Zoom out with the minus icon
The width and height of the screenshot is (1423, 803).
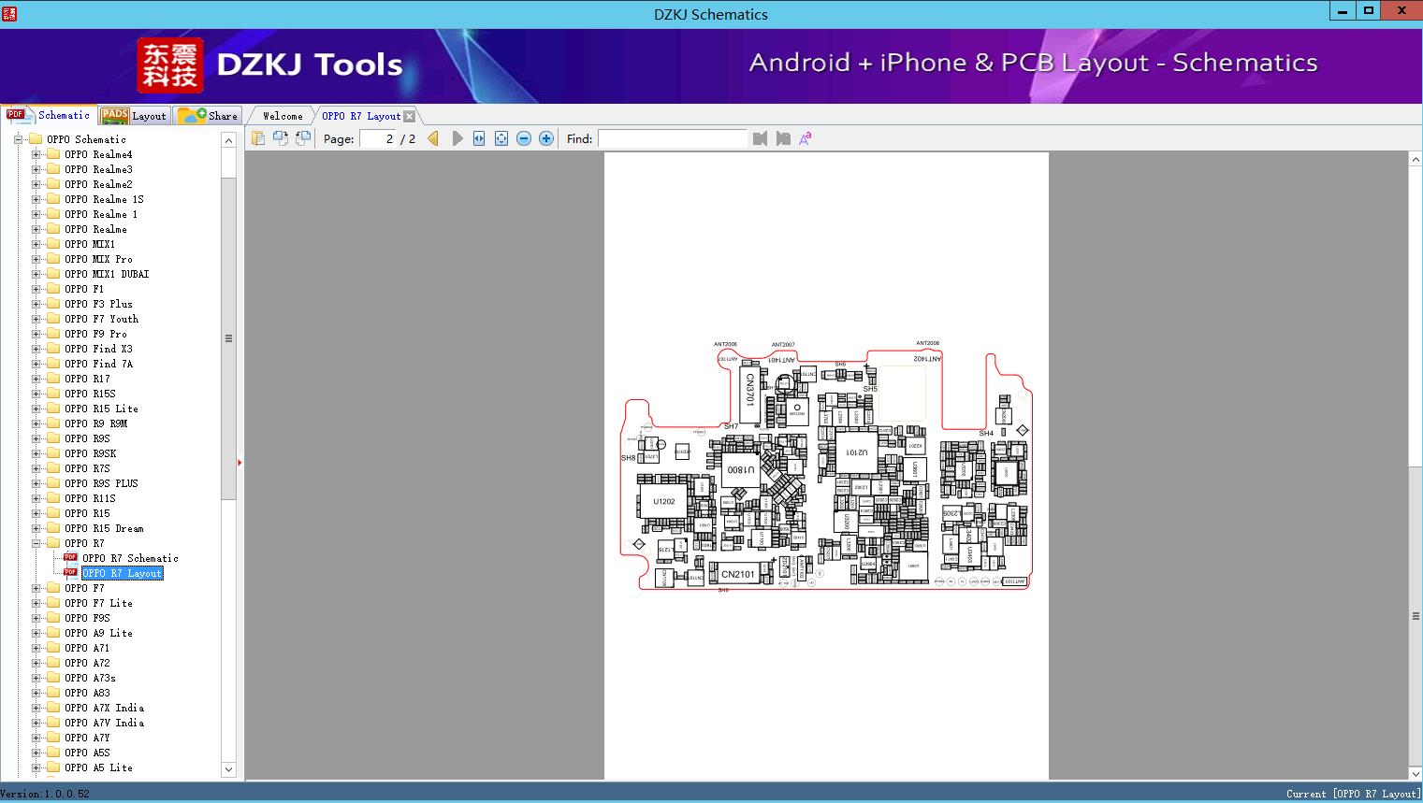coord(524,138)
